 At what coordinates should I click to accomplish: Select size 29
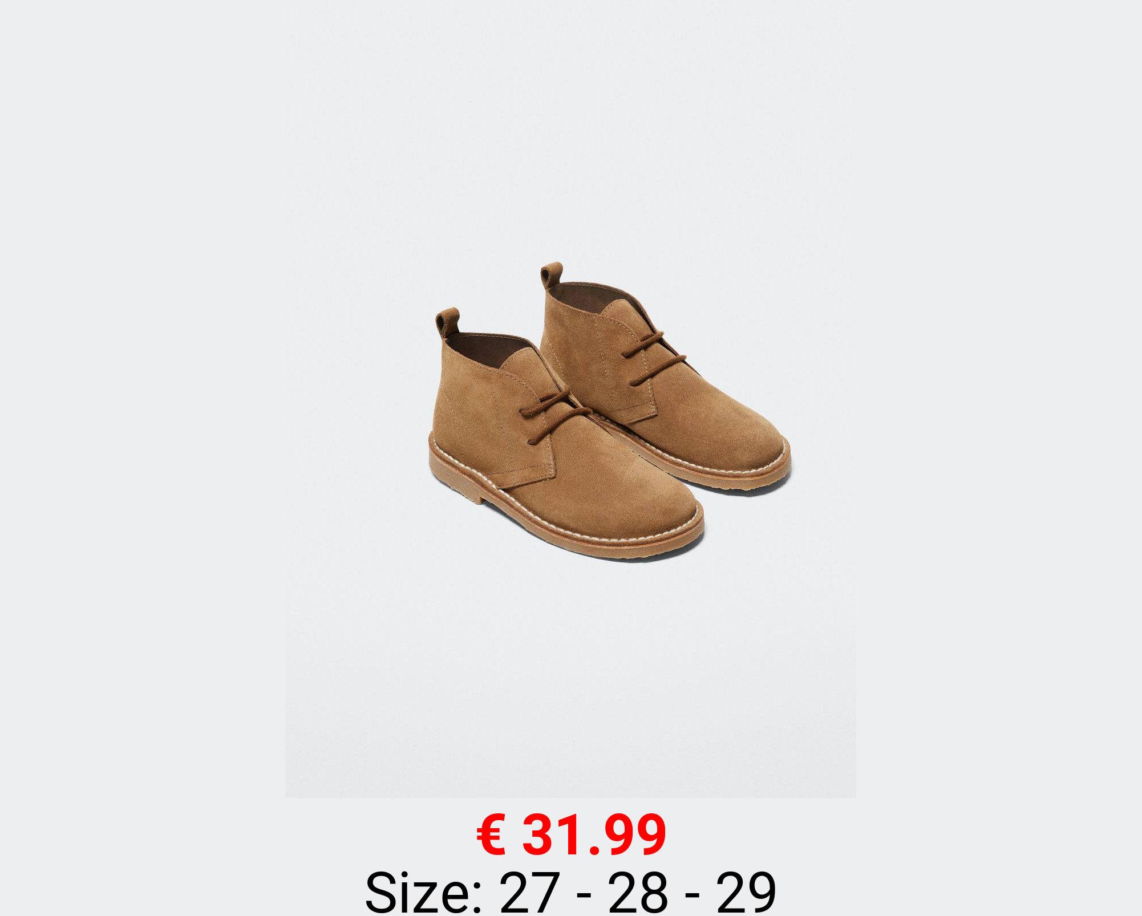(746, 892)
